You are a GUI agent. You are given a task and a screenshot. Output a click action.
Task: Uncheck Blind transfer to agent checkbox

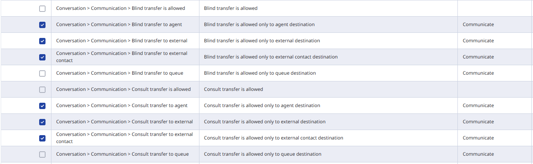(42, 25)
